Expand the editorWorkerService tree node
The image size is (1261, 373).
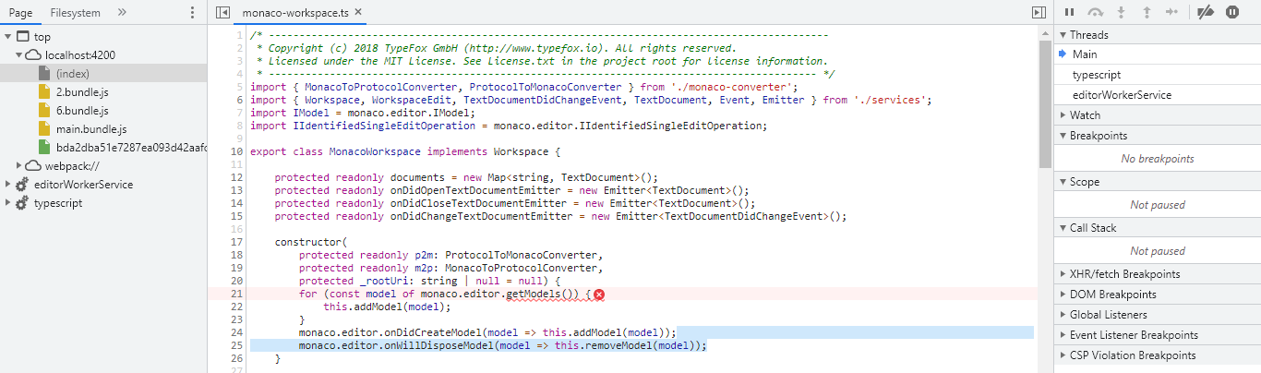click(x=8, y=184)
